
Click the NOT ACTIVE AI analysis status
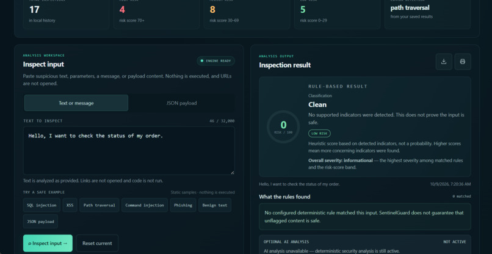click(x=454, y=242)
